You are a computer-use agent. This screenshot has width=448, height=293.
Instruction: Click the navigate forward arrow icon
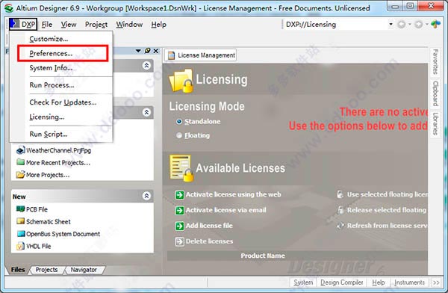pos(419,25)
